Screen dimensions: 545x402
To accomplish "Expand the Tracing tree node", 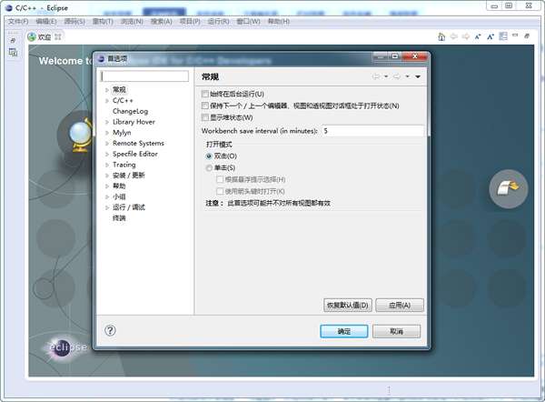I will click(x=107, y=165).
